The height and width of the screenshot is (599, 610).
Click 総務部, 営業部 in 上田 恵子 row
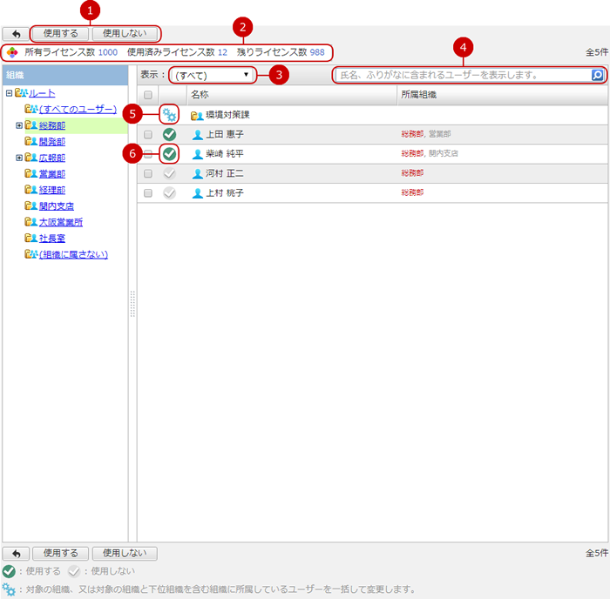click(426, 134)
